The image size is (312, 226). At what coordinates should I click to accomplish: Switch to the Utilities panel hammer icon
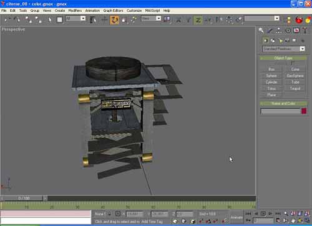(305, 31)
